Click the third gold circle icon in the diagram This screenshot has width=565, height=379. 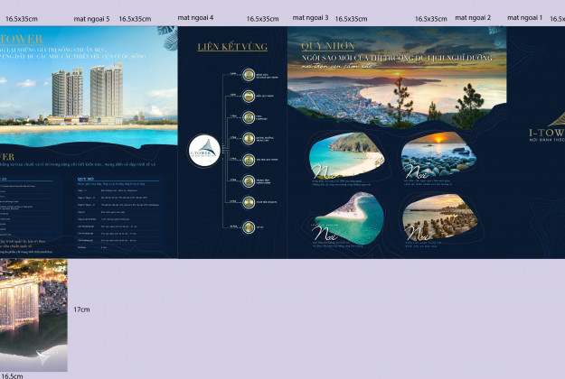pos(248,117)
